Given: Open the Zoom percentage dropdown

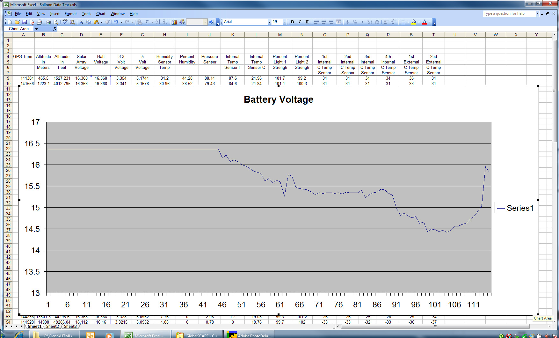Looking at the screenshot, I should click(x=206, y=22).
